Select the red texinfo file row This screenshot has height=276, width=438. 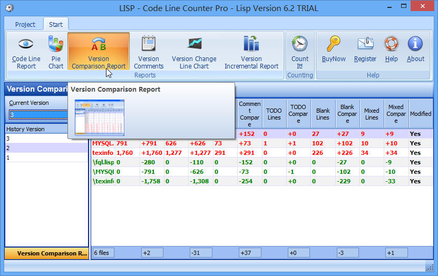[262, 153]
